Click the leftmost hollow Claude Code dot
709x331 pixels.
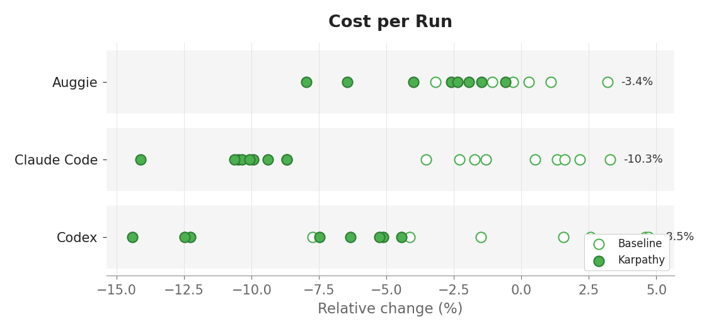426,160
